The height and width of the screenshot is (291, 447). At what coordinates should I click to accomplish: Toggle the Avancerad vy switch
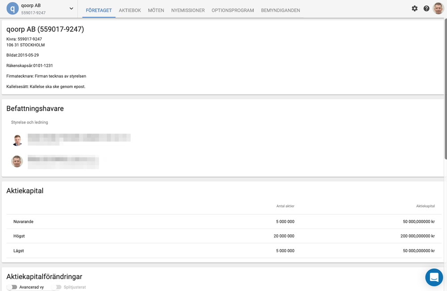tap(12, 287)
